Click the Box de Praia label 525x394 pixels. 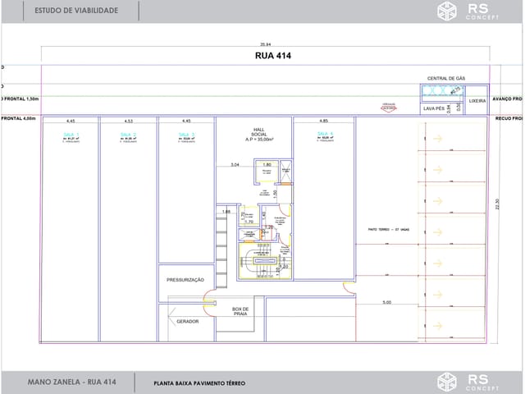tap(240, 312)
